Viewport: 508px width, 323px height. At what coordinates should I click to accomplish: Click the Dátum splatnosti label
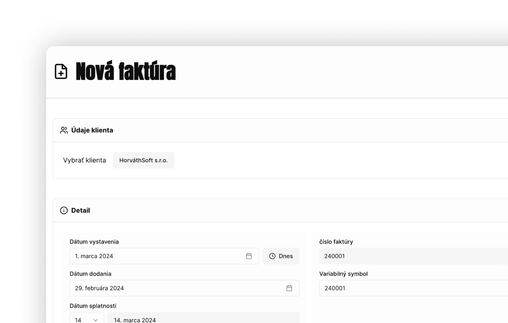(x=93, y=306)
